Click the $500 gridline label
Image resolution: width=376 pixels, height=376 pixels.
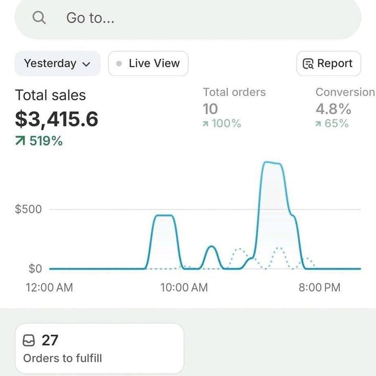tap(29, 209)
